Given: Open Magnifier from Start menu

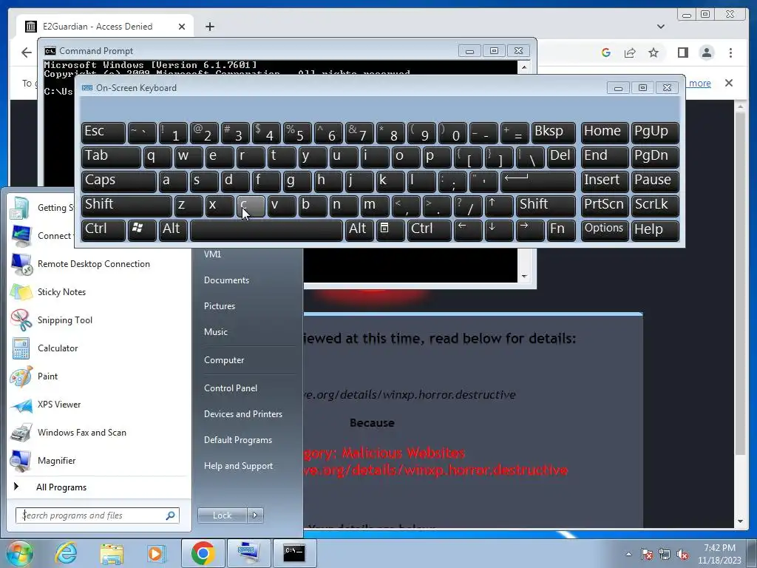Looking at the screenshot, I should coord(99,460).
